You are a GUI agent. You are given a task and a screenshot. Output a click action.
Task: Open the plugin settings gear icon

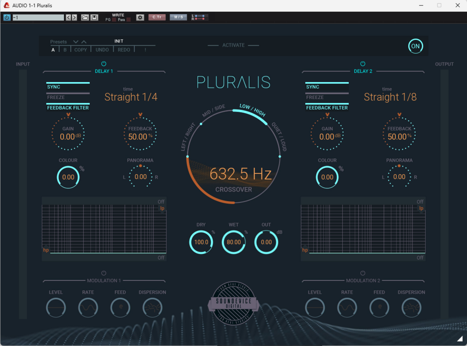coord(140,18)
